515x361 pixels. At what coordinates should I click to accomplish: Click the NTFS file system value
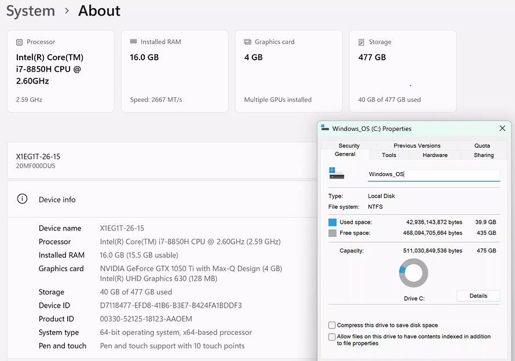375,207
